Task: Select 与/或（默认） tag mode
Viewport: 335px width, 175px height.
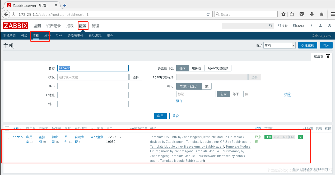Action: click(189, 86)
